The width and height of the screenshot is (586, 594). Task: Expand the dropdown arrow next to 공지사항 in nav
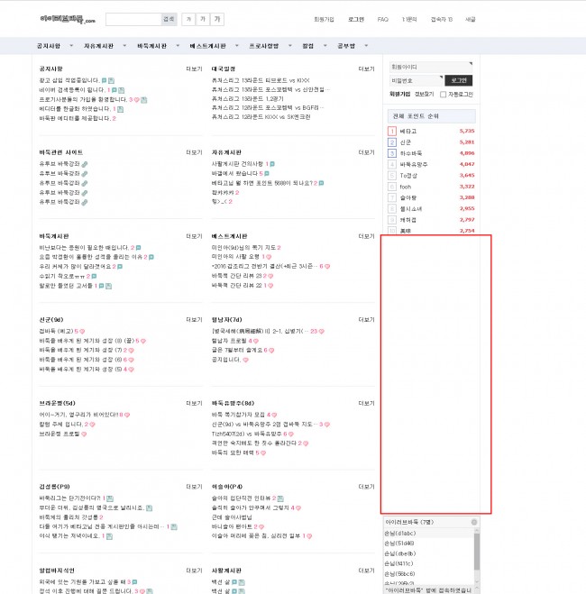(71, 46)
